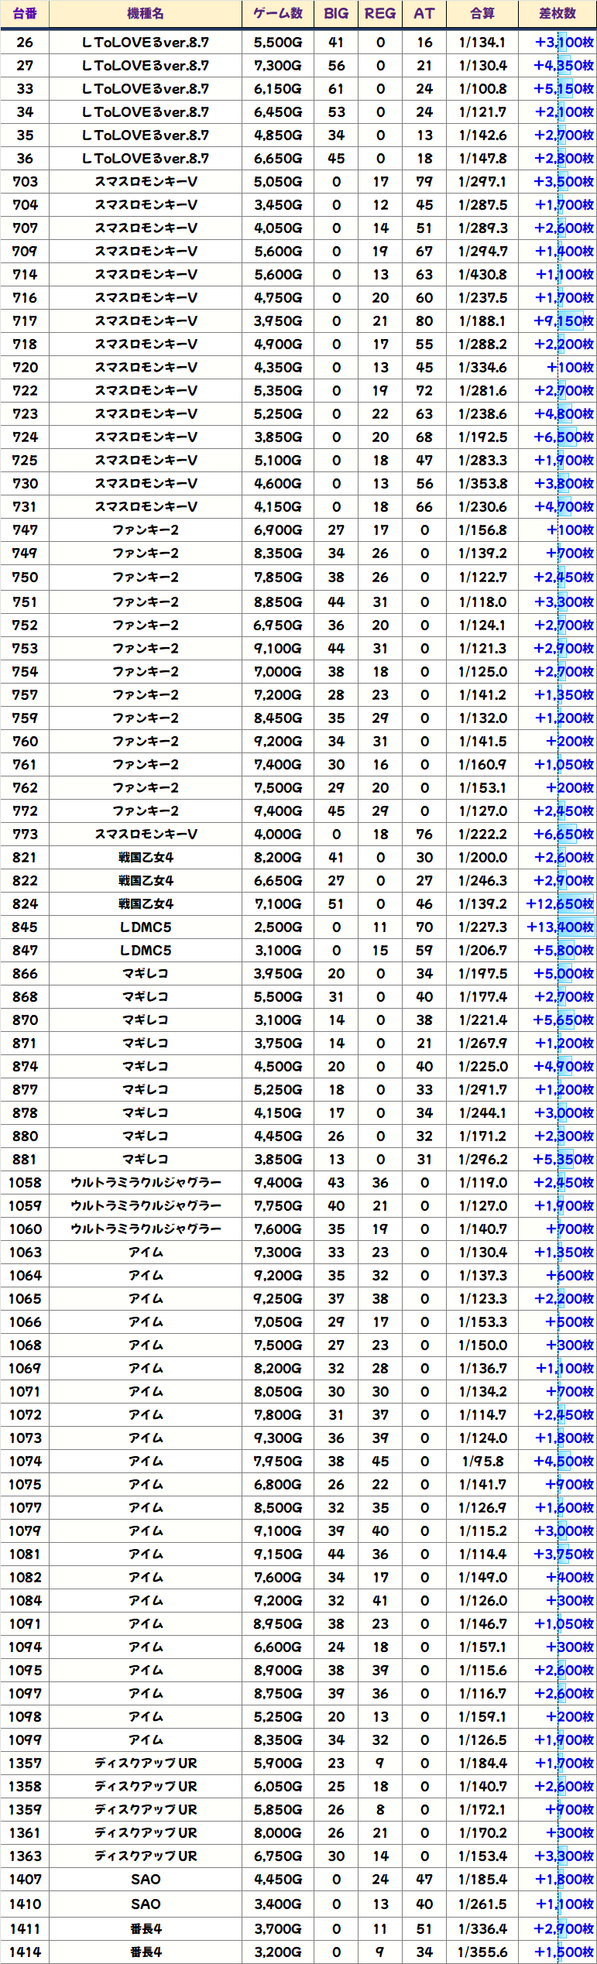Click the 差枚数 column header
Image resolution: width=597 pixels, height=1964 pixels.
pos(558,14)
